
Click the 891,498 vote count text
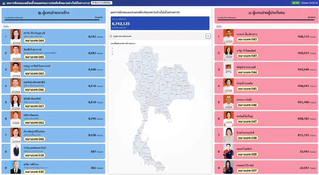(x=303, y=102)
